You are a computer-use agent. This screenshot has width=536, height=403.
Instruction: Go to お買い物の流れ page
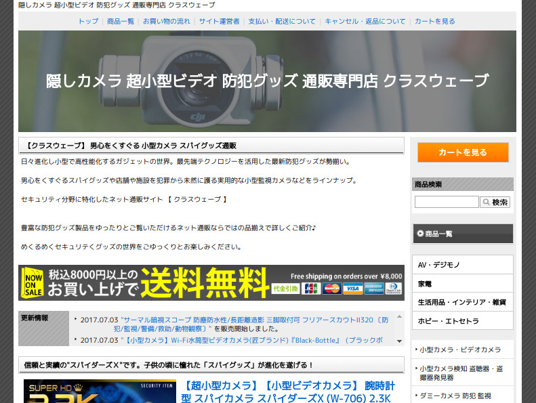click(167, 21)
